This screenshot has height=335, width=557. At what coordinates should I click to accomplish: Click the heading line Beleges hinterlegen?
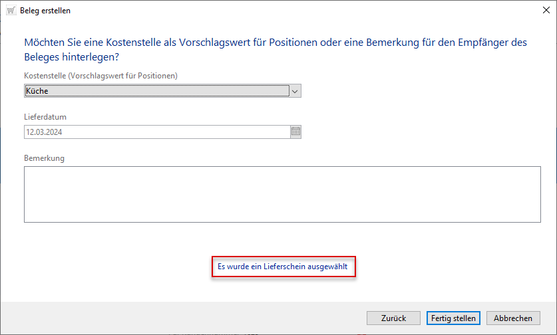point(71,58)
